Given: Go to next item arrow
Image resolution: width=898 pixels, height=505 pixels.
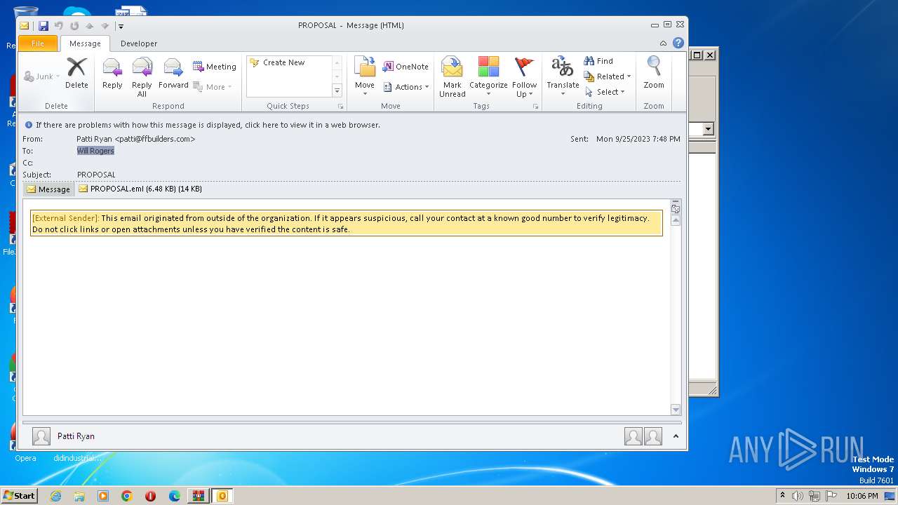Looking at the screenshot, I should (105, 26).
